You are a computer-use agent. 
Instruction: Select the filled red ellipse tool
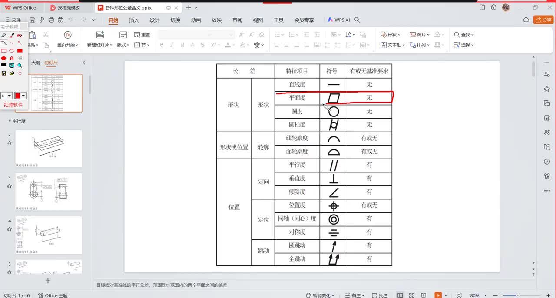(x=3, y=58)
